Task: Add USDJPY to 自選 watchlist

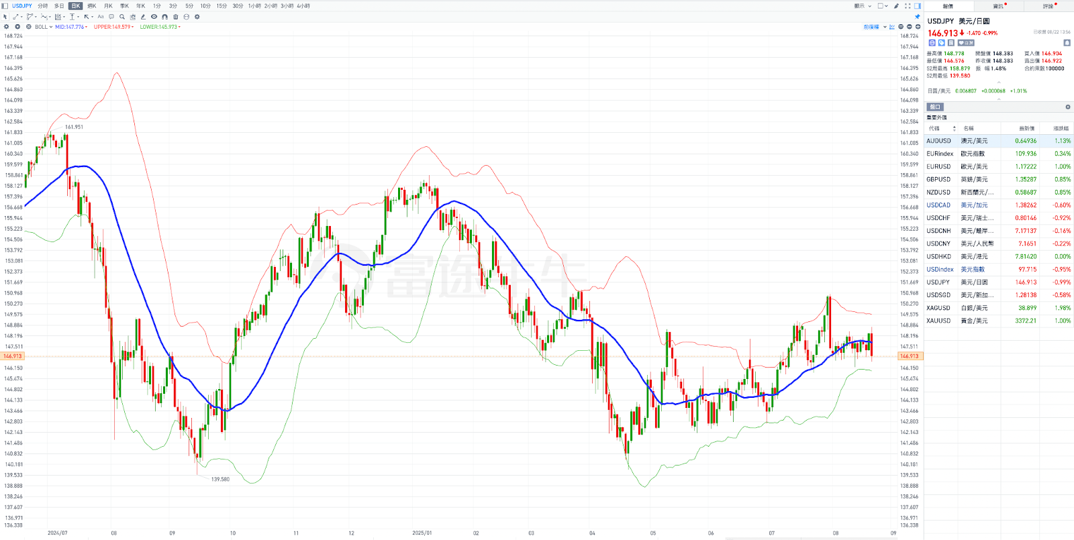Action: [x=966, y=43]
